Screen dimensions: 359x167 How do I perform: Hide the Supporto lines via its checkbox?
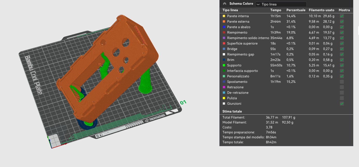(342, 65)
